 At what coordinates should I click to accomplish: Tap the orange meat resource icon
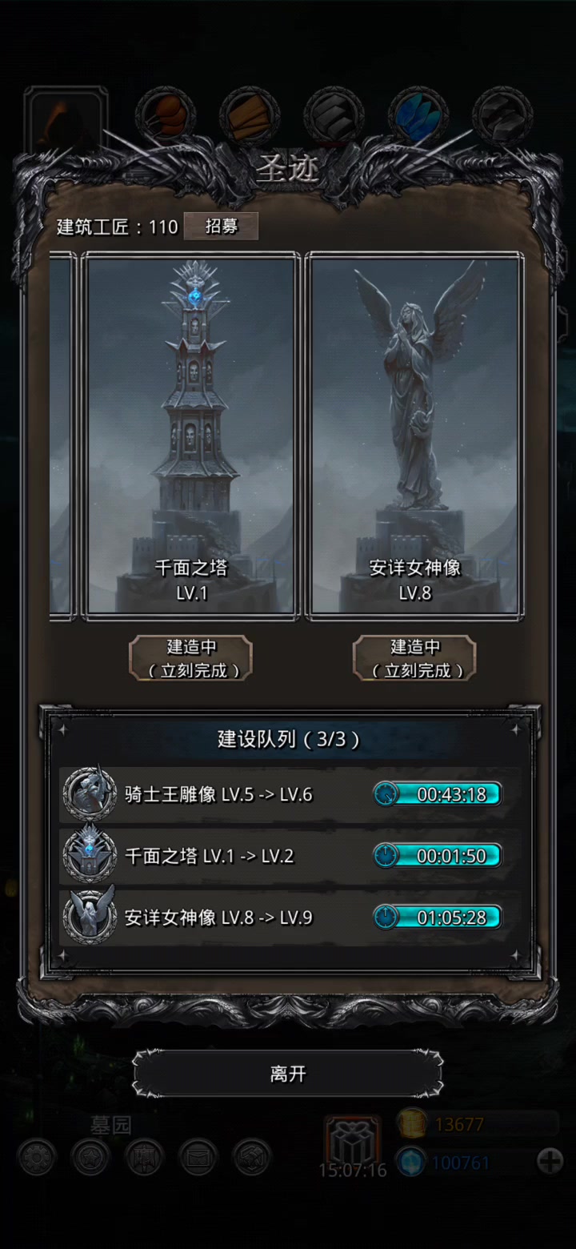click(166, 116)
